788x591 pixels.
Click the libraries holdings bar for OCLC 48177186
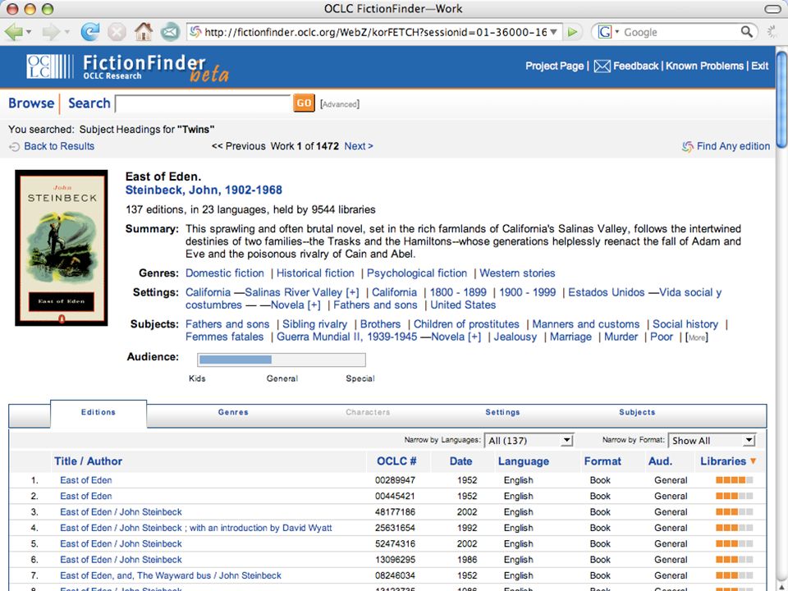[734, 511]
